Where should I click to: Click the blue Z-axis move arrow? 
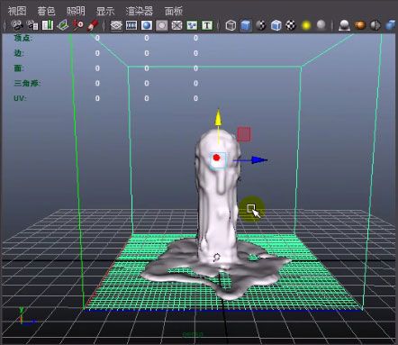click(x=258, y=159)
